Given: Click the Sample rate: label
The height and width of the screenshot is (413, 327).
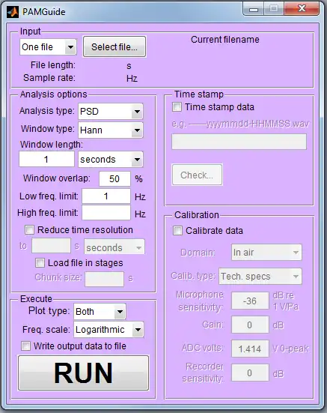Looking at the screenshot, I should [x=49, y=78].
